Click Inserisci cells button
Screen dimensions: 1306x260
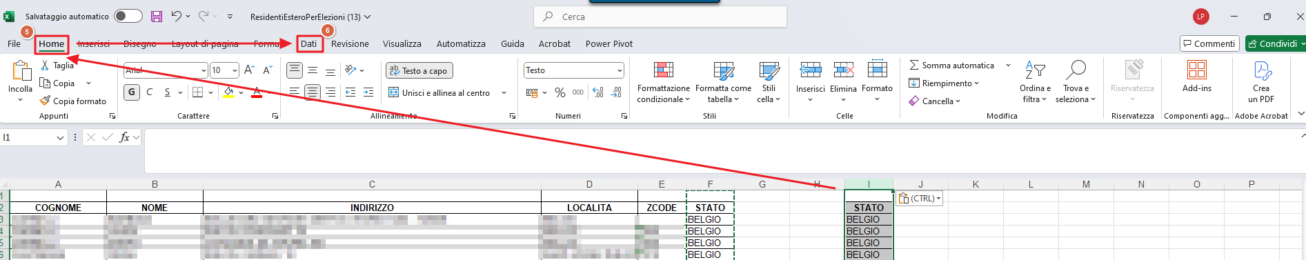[810, 83]
